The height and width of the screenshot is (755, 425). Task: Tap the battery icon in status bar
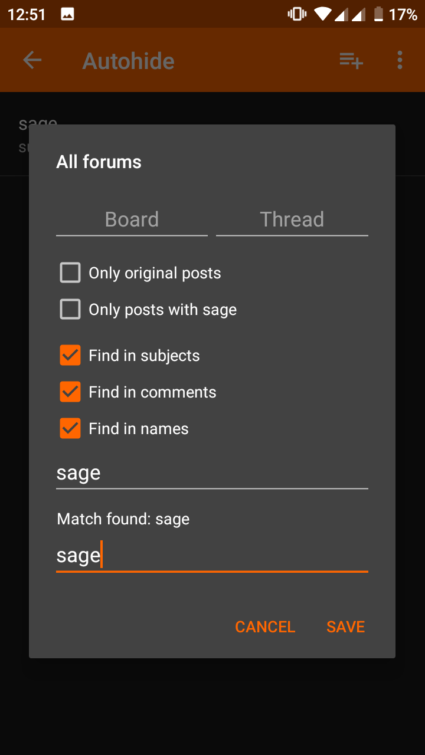(x=378, y=14)
